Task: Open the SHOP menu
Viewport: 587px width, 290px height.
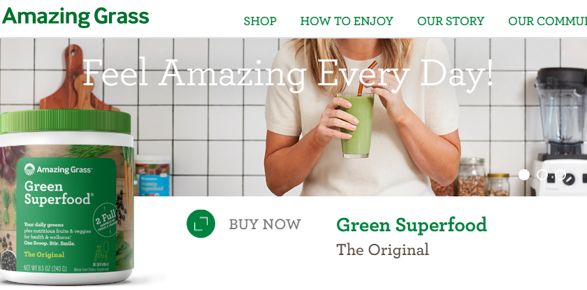Action: [260, 21]
